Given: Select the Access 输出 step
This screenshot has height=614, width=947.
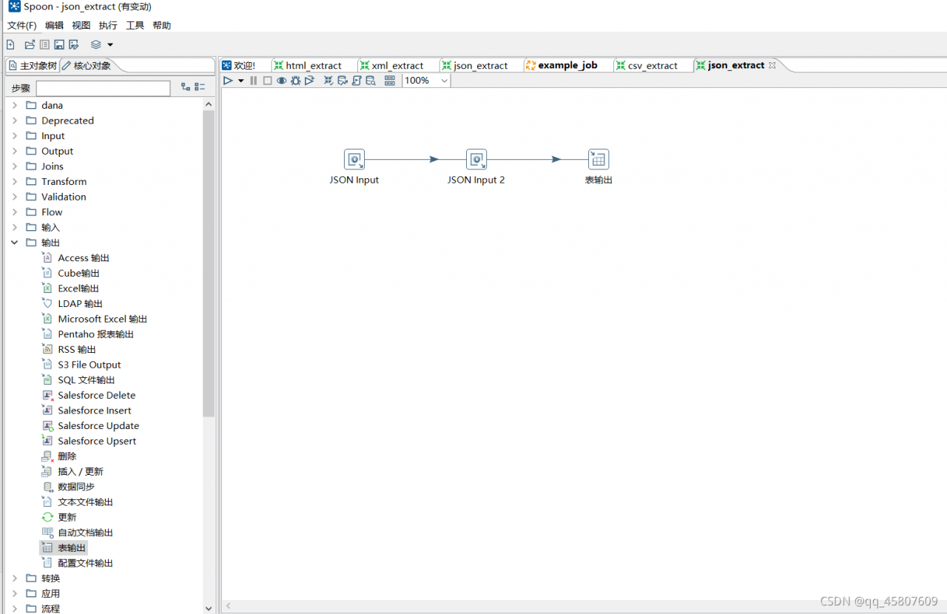Looking at the screenshot, I should [x=75, y=258].
